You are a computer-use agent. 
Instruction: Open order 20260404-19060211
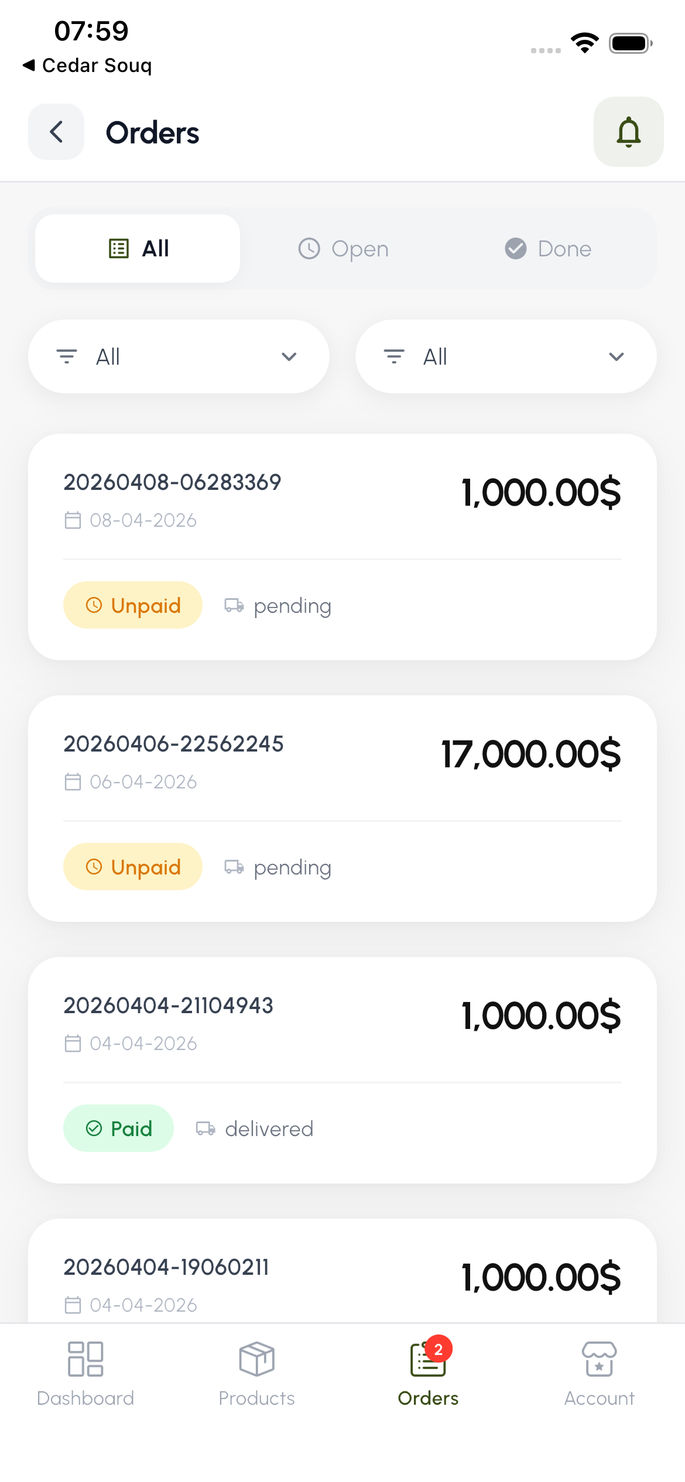[166, 1267]
